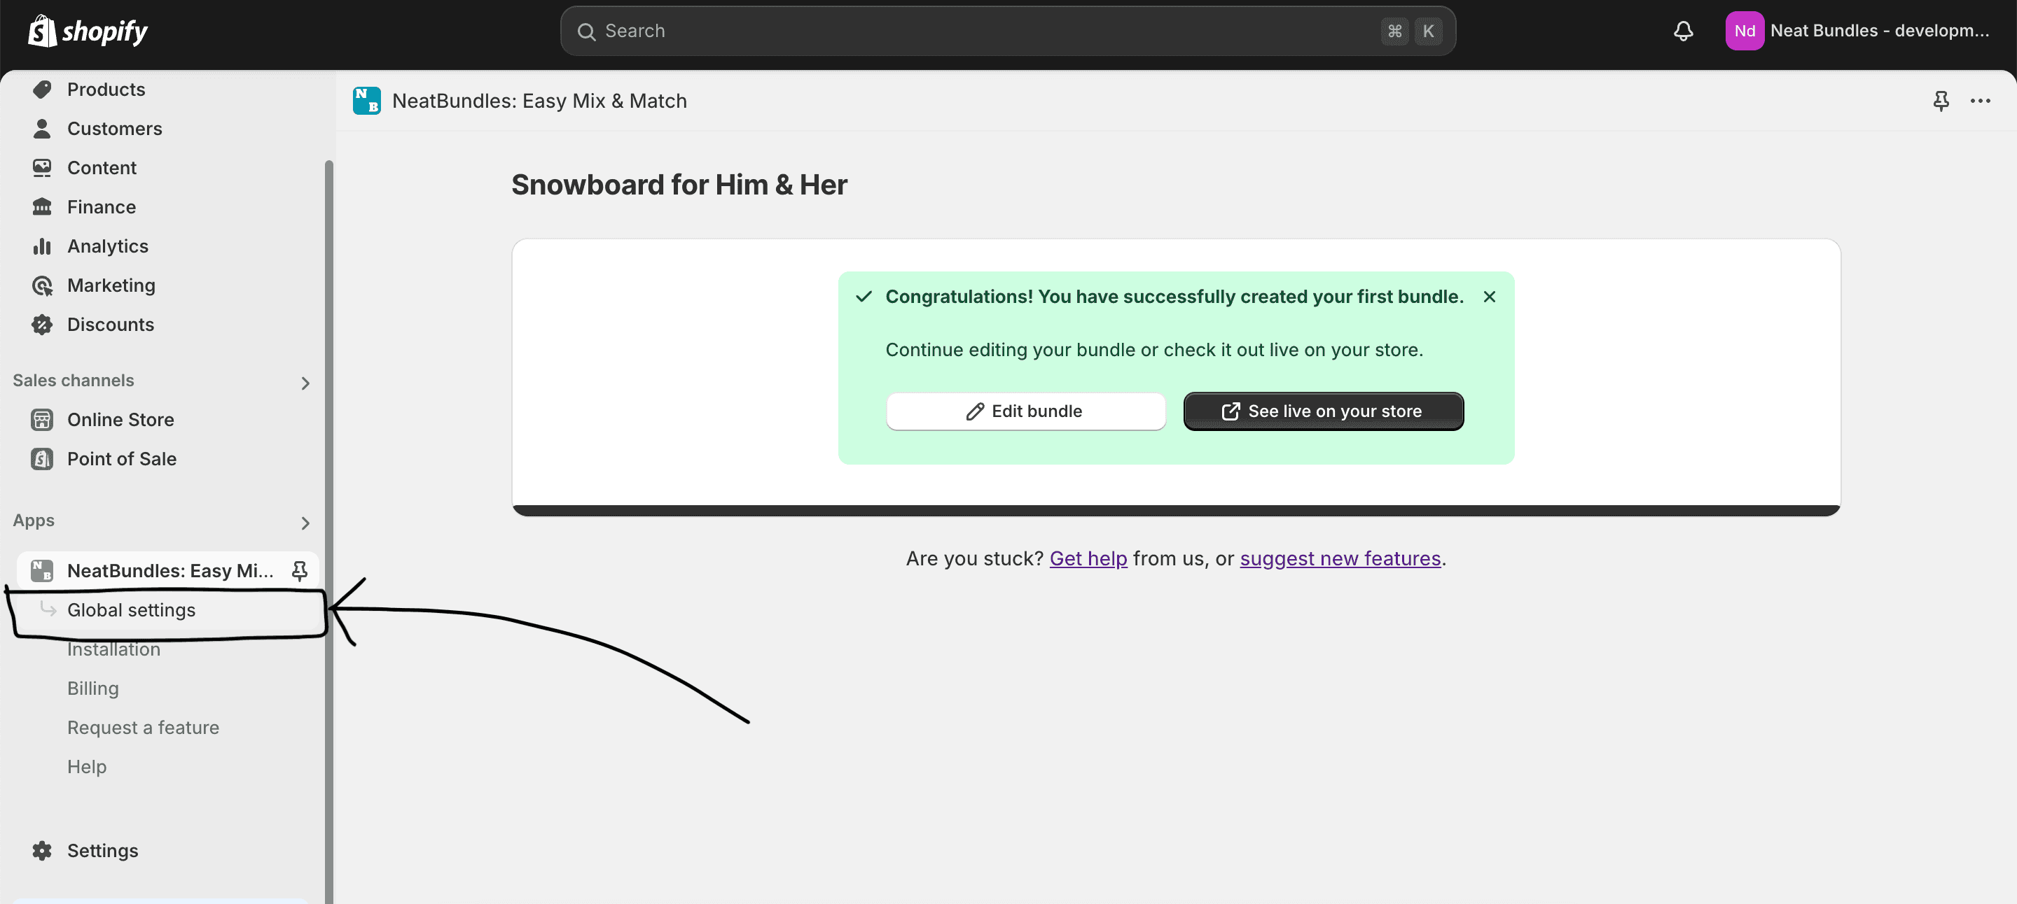Open Analytics in sidebar
2017x904 pixels.
107,246
